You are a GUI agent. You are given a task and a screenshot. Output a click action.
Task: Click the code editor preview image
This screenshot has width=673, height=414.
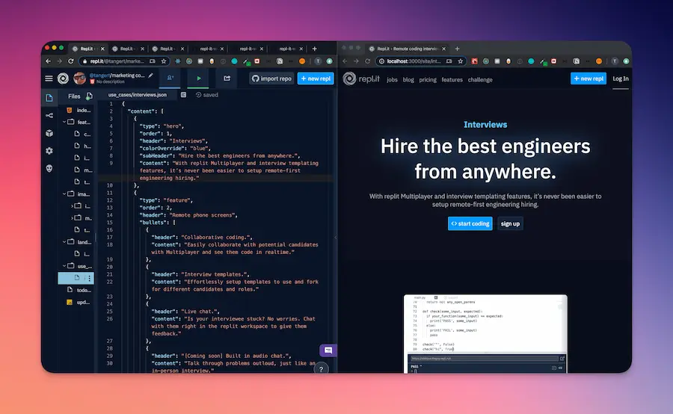pyautogui.click(x=485, y=333)
